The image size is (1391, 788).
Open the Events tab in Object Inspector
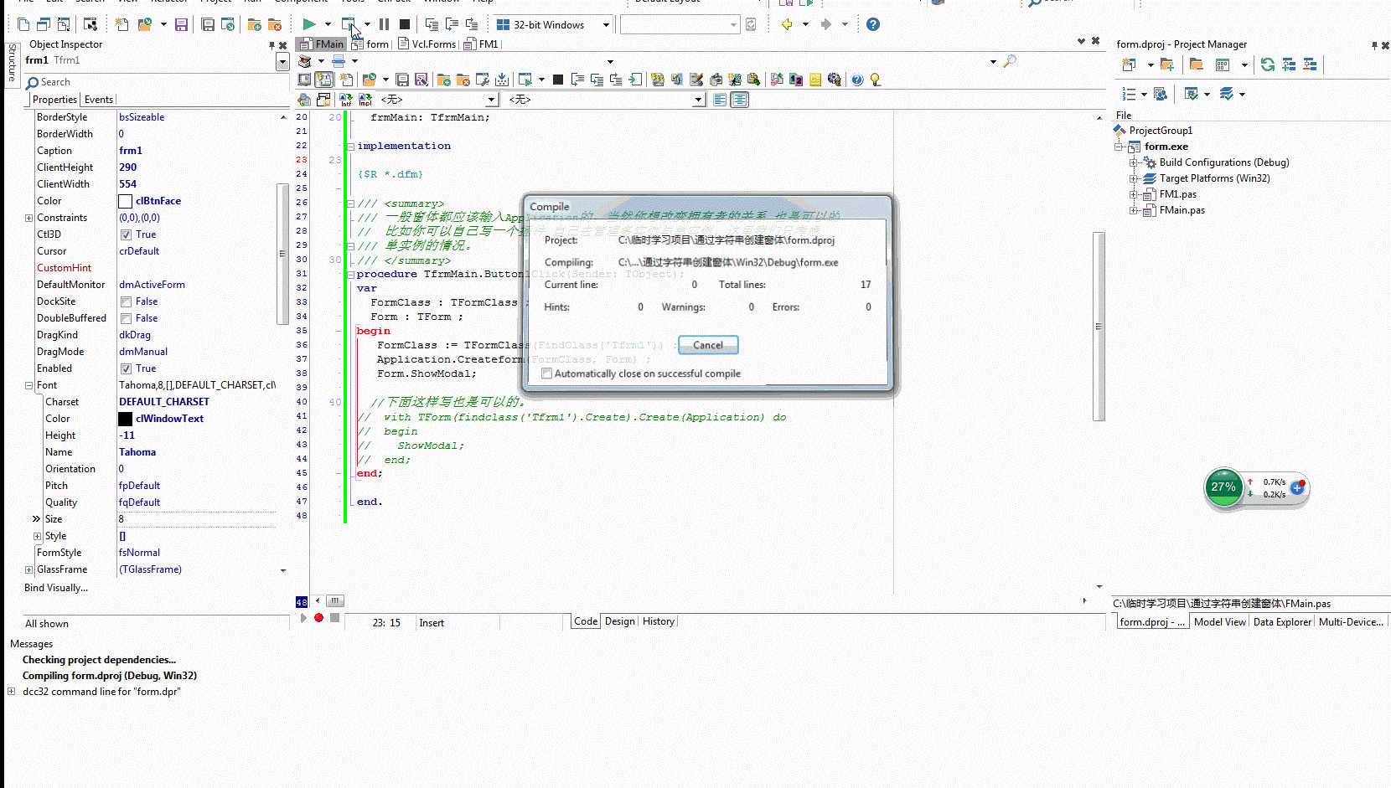tap(98, 100)
